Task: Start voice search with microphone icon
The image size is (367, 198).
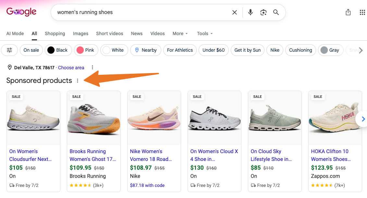Action: click(250, 12)
